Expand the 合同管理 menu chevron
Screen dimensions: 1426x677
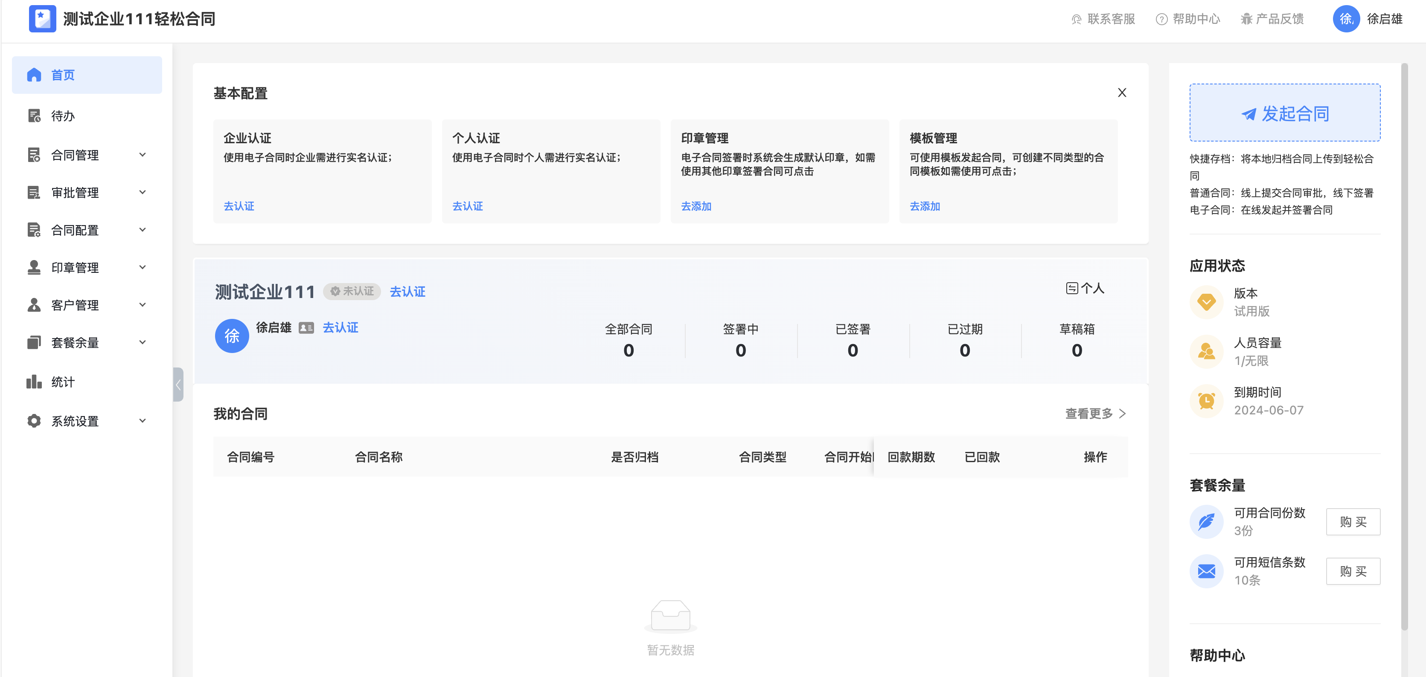pyautogui.click(x=142, y=155)
